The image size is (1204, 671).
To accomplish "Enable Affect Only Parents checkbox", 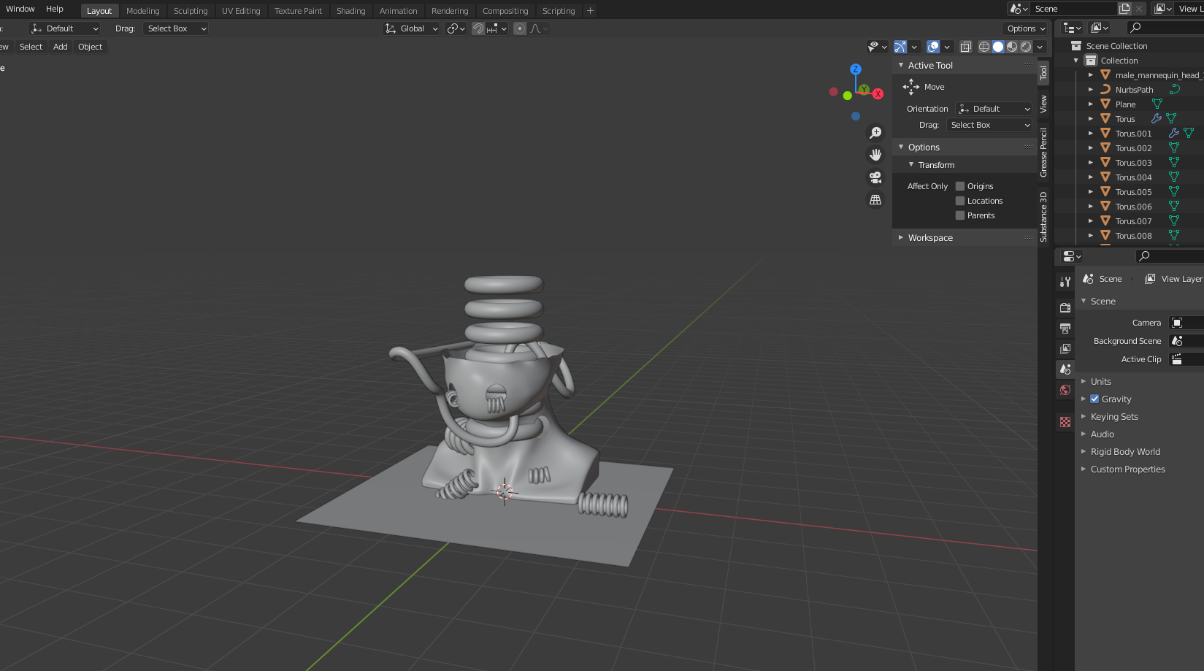I will (x=960, y=215).
